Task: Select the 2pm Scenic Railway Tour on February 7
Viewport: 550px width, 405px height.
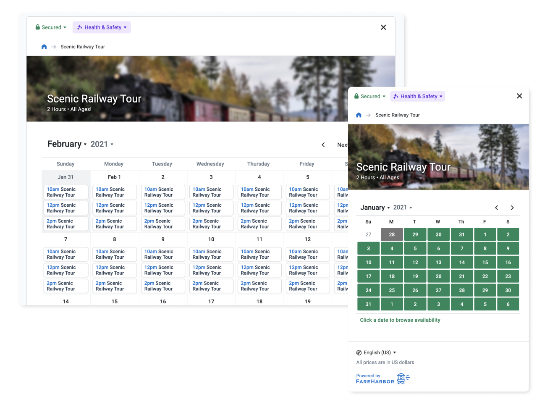Action: click(66, 286)
